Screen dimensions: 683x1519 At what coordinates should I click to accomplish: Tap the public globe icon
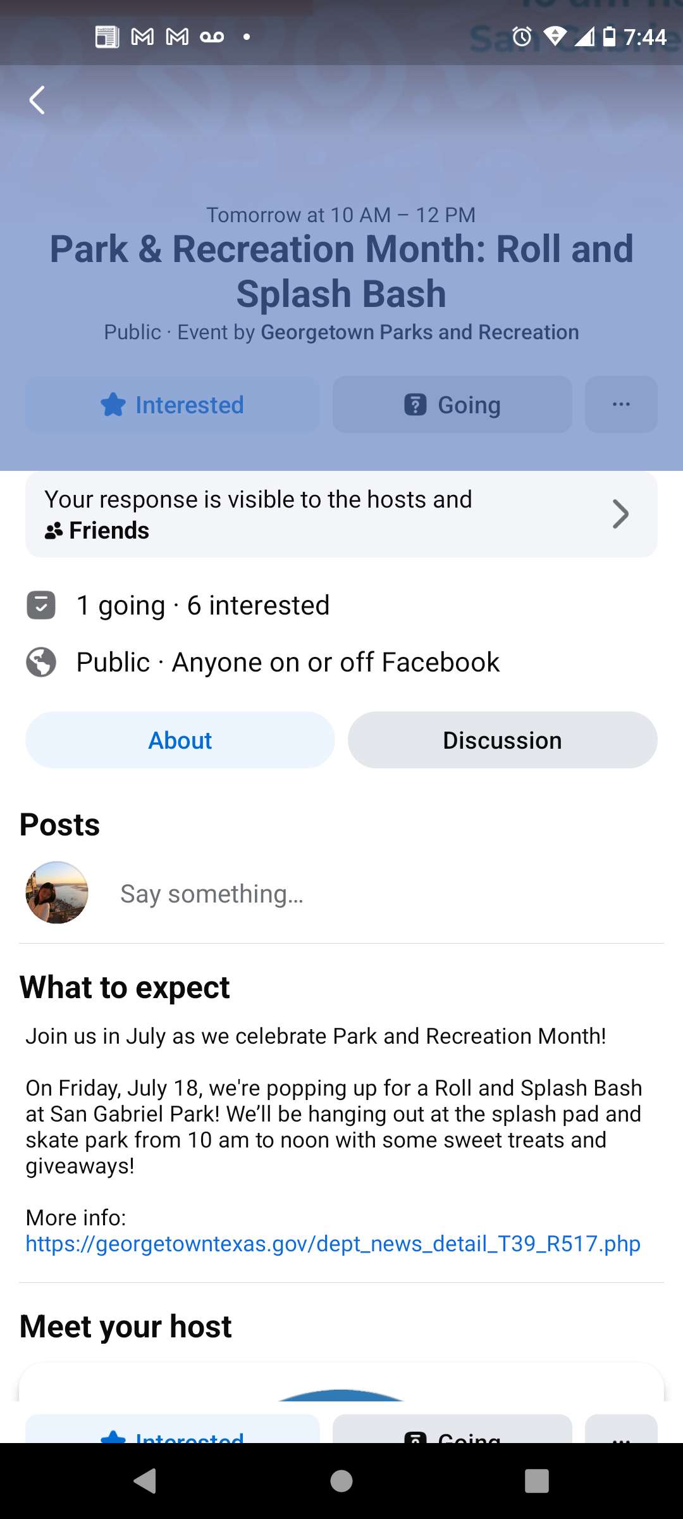click(x=41, y=662)
